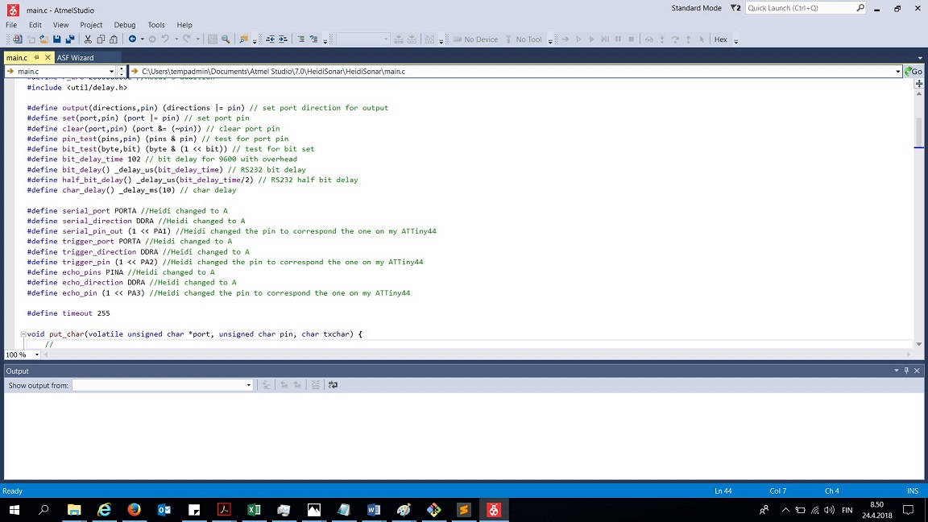Click the Redo icon
The image size is (928, 522).
(x=186, y=39)
